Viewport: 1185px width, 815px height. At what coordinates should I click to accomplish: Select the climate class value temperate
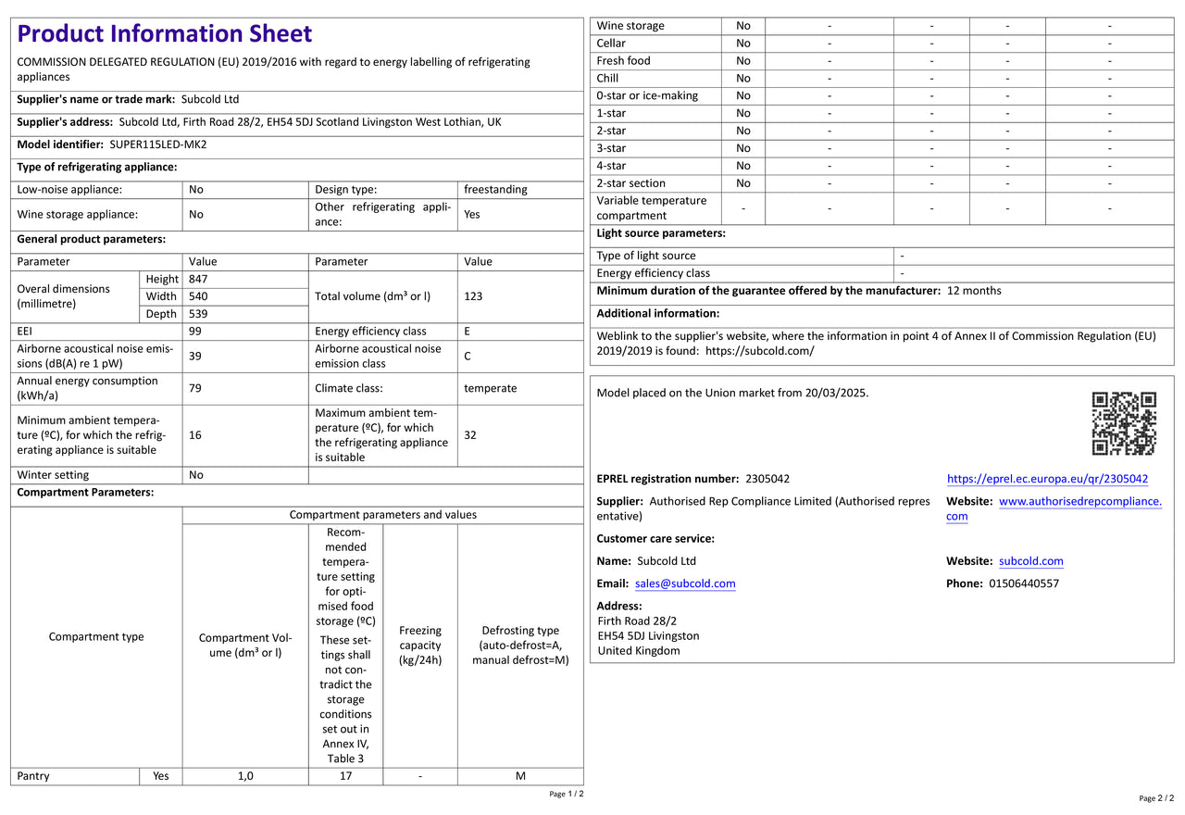pos(491,388)
